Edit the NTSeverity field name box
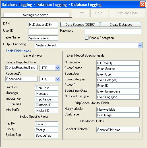The image size is (147, 148). [x=118, y=63]
